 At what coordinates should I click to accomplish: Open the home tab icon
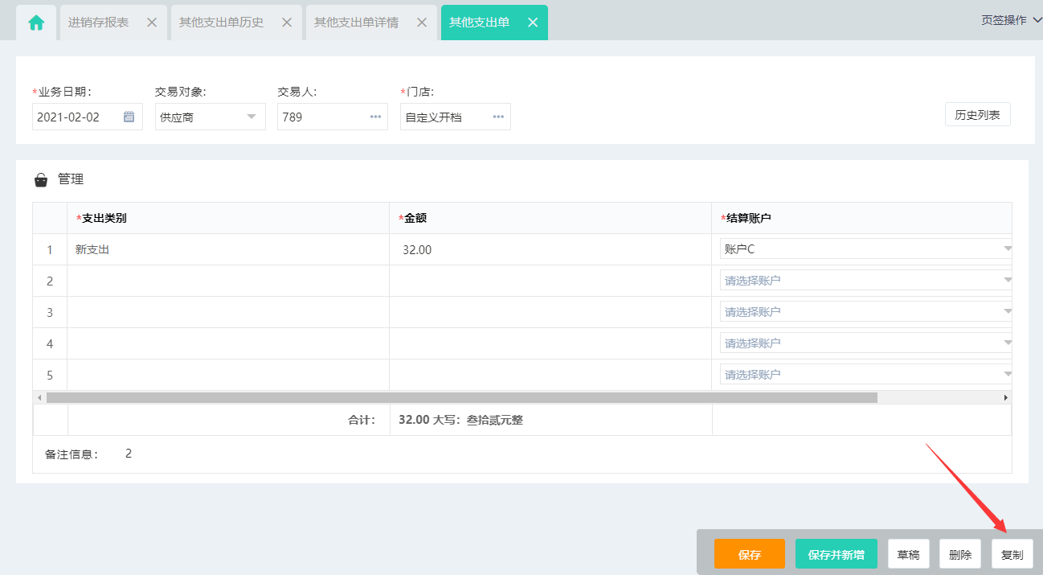36,23
